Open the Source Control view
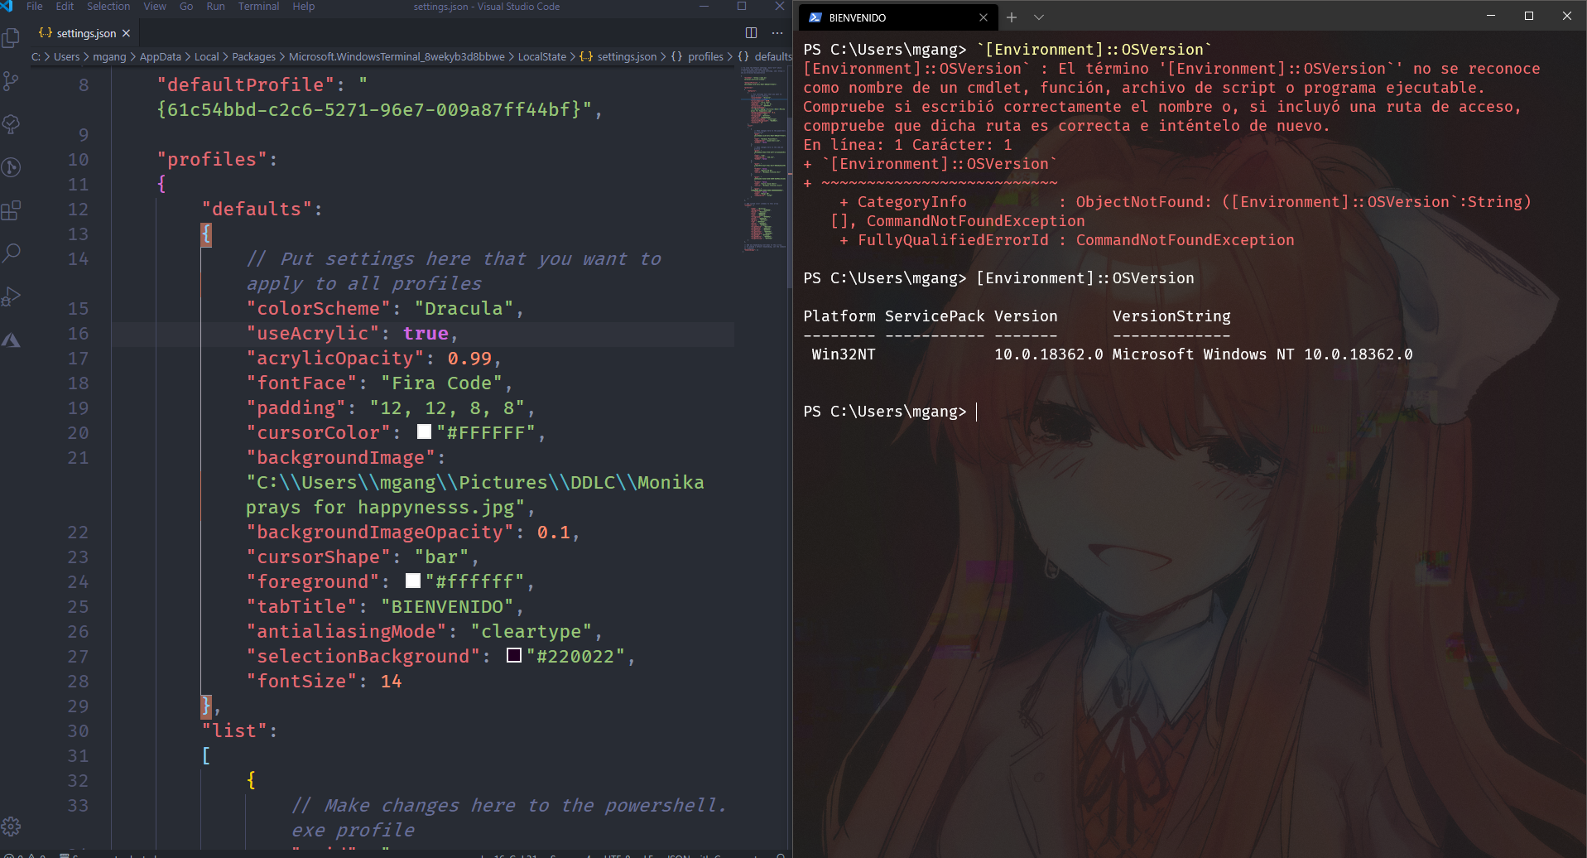This screenshot has height=858, width=1587. pos(12,80)
